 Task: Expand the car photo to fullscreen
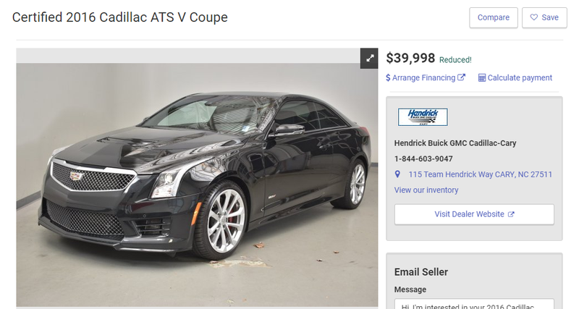tap(369, 59)
